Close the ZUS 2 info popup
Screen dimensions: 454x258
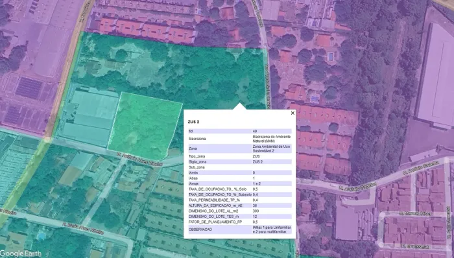coord(293,113)
